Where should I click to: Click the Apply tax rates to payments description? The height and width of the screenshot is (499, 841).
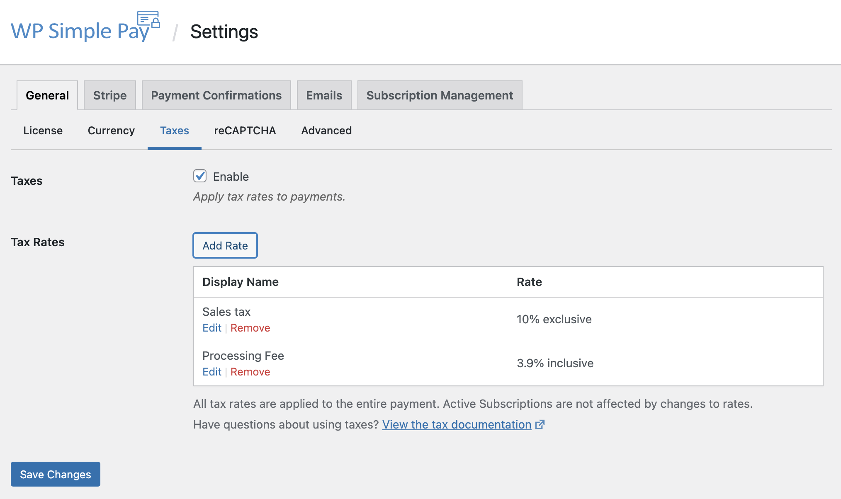(269, 196)
